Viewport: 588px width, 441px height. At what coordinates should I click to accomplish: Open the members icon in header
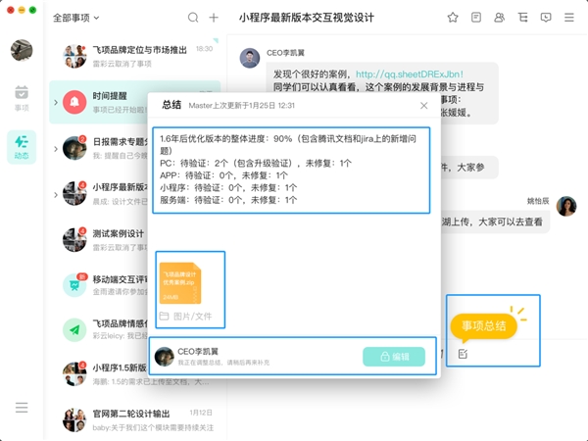499,18
